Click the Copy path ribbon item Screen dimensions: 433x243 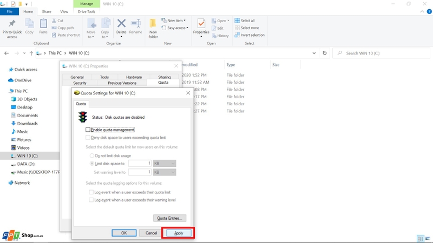(63, 28)
